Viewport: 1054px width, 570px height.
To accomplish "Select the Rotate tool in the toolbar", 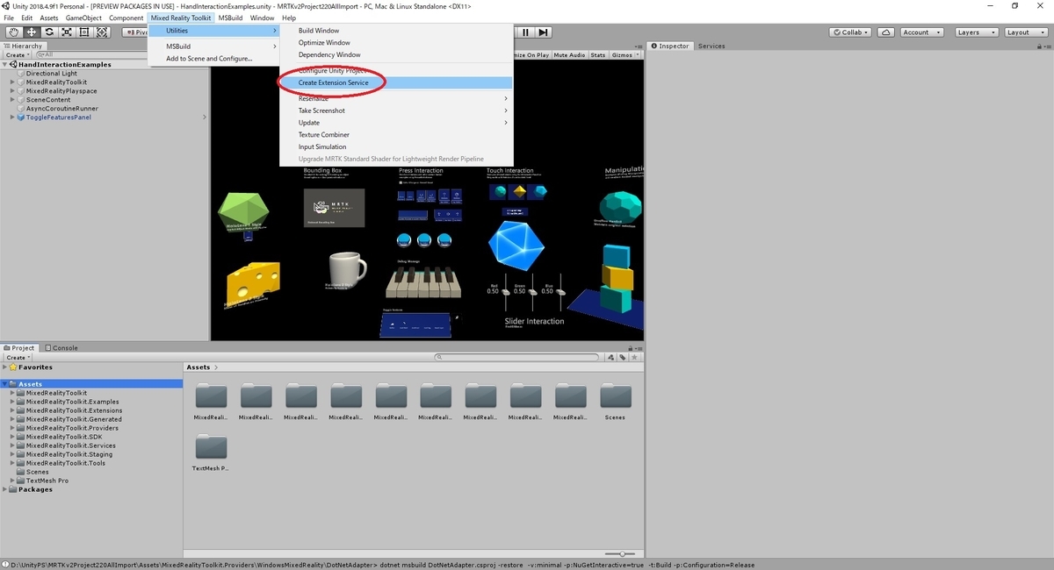I will pyautogui.click(x=48, y=32).
